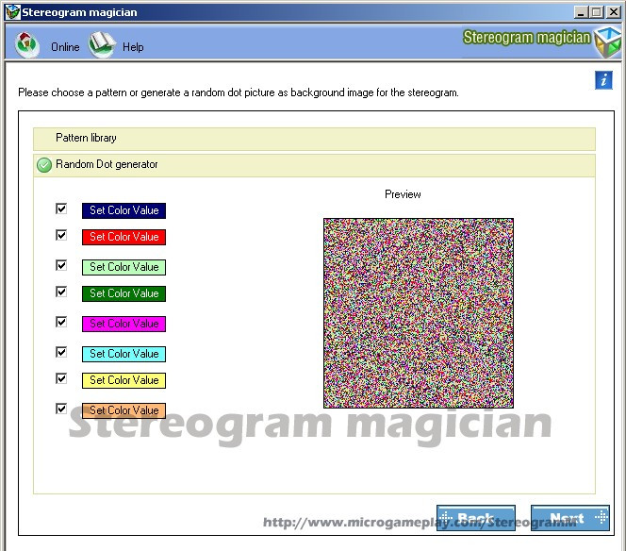
Task: Click the Stereogram magician cube logo
Action: tap(608, 42)
